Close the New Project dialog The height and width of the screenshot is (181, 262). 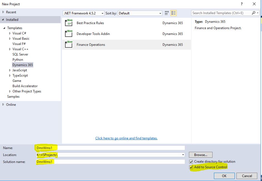point(254,4)
